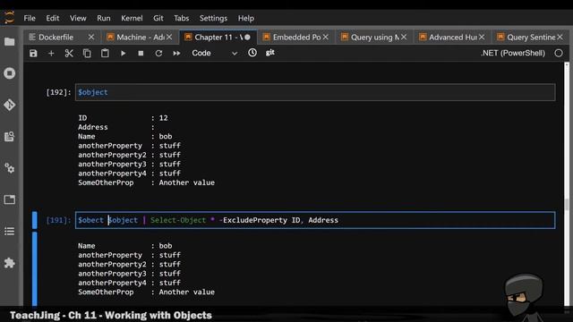Collapse cell [191] via its blue bar
Image resolution: width=573 pixels, height=322 pixels.
(x=35, y=220)
